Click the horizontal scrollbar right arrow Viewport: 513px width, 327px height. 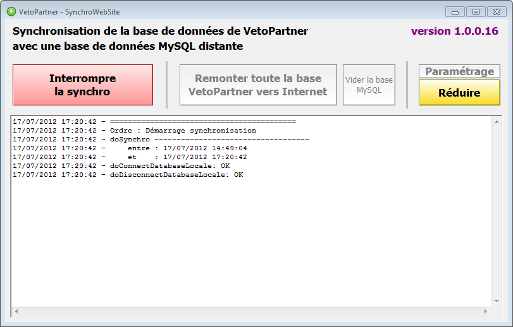coord(486,311)
